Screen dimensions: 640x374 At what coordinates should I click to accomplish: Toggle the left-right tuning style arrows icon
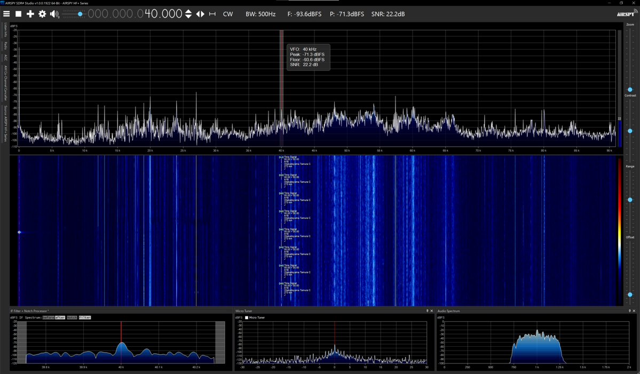(200, 14)
